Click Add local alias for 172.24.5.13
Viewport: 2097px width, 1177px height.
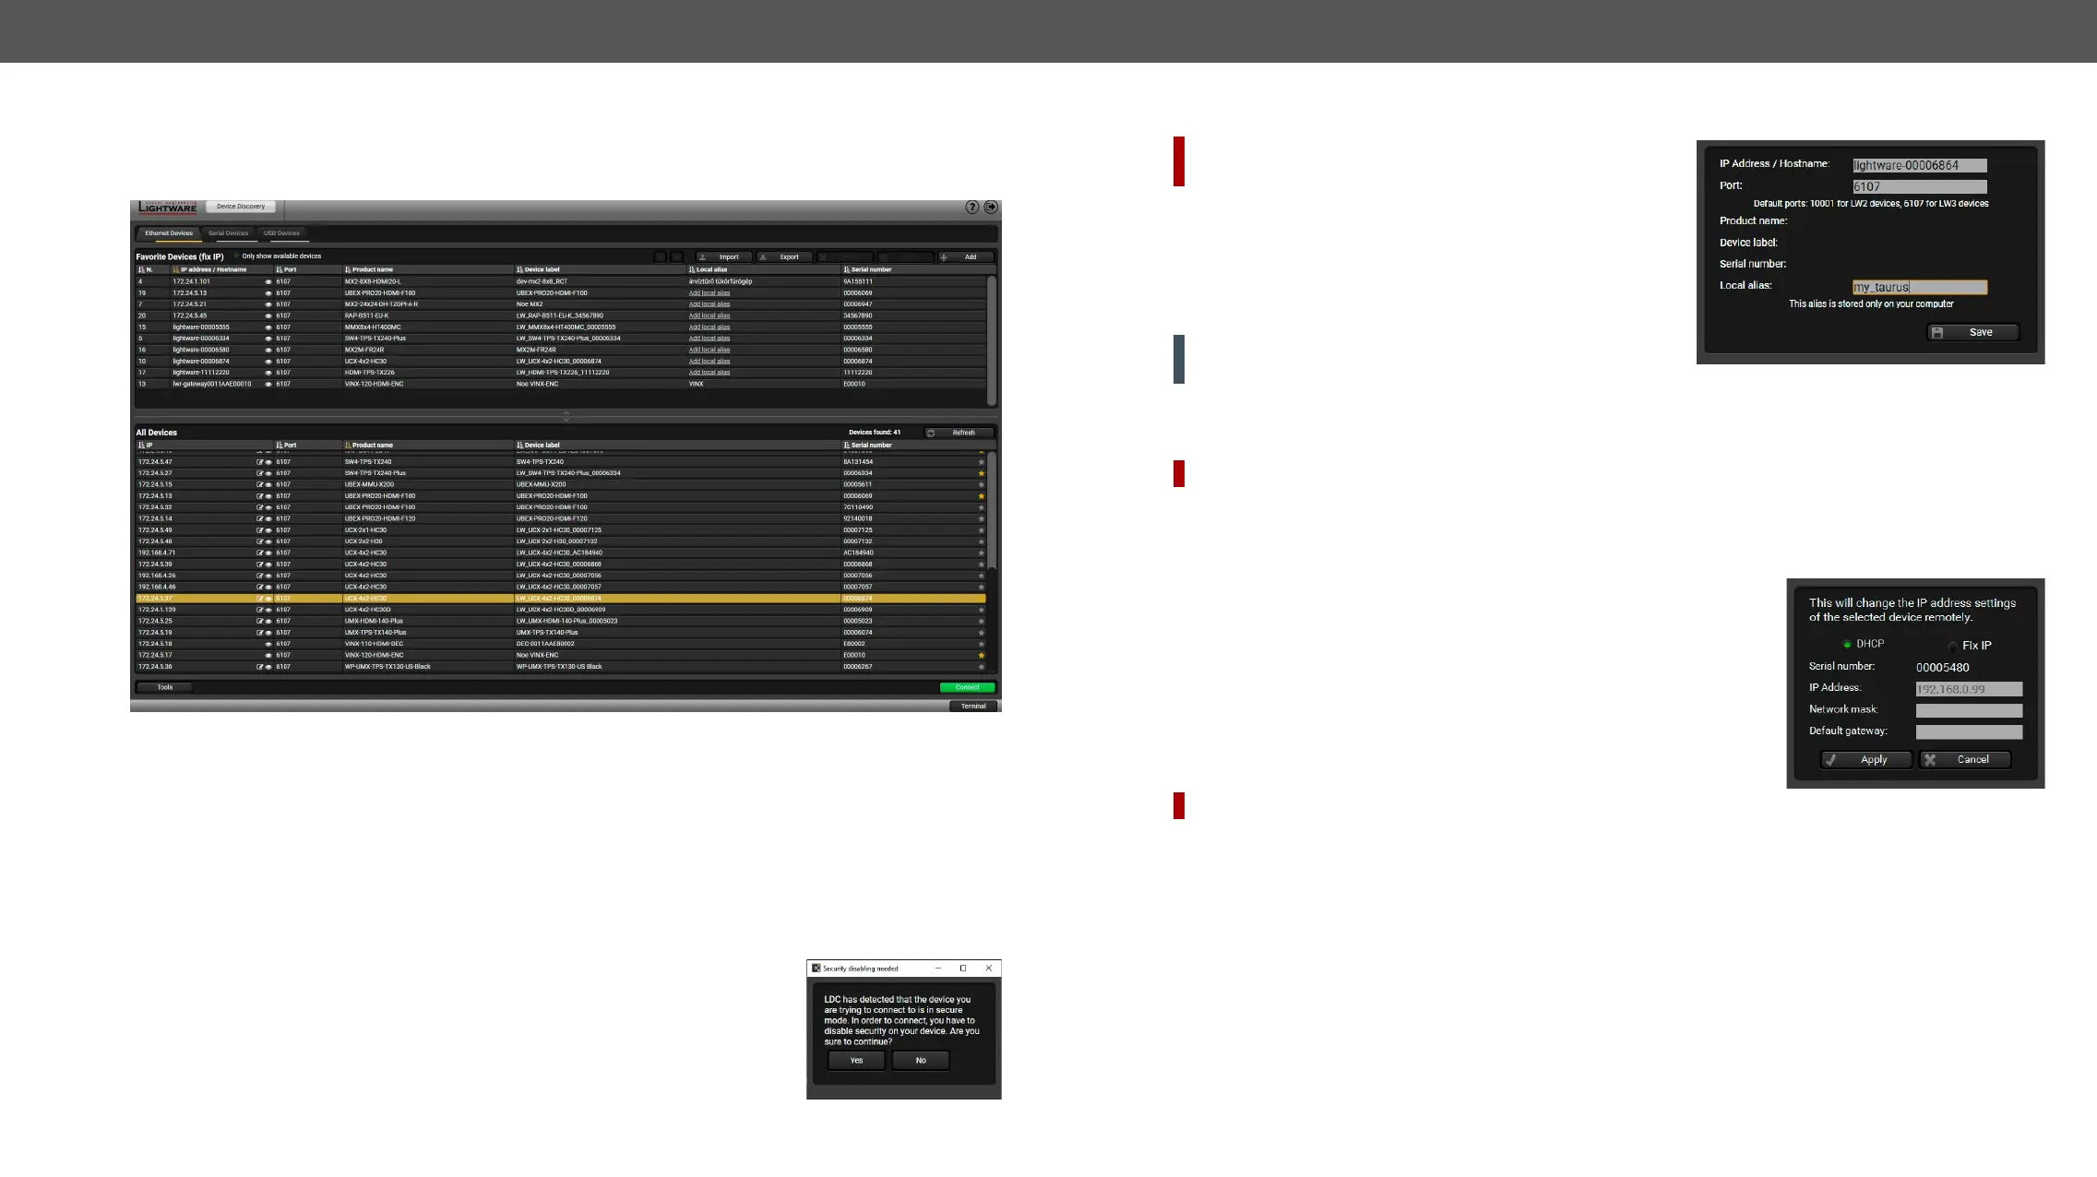click(x=709, y=293)
